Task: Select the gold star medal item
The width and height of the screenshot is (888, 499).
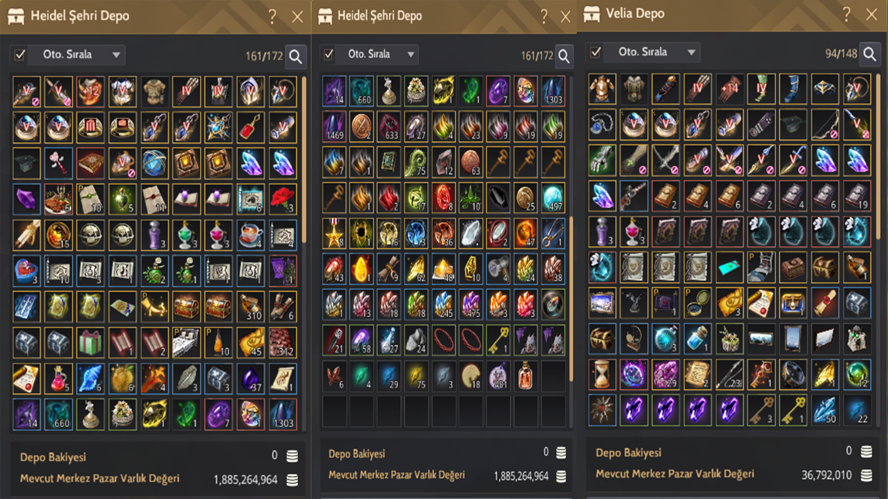Action: pos(334,234)
